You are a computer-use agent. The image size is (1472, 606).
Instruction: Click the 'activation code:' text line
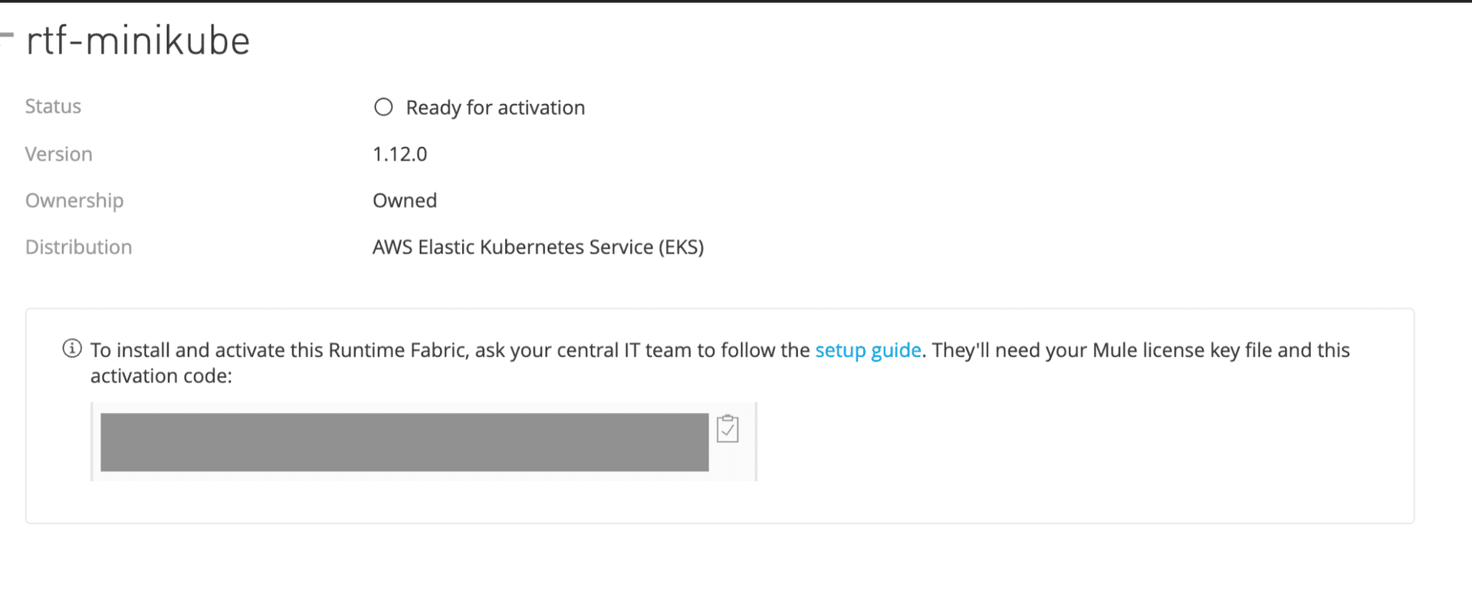click(x=161, y=376)
